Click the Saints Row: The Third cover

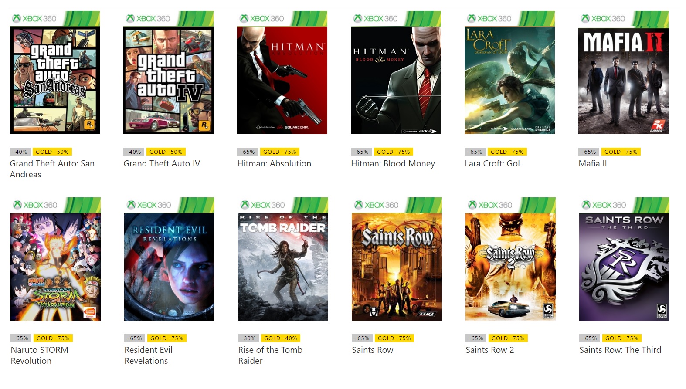(x=624, y=267)
